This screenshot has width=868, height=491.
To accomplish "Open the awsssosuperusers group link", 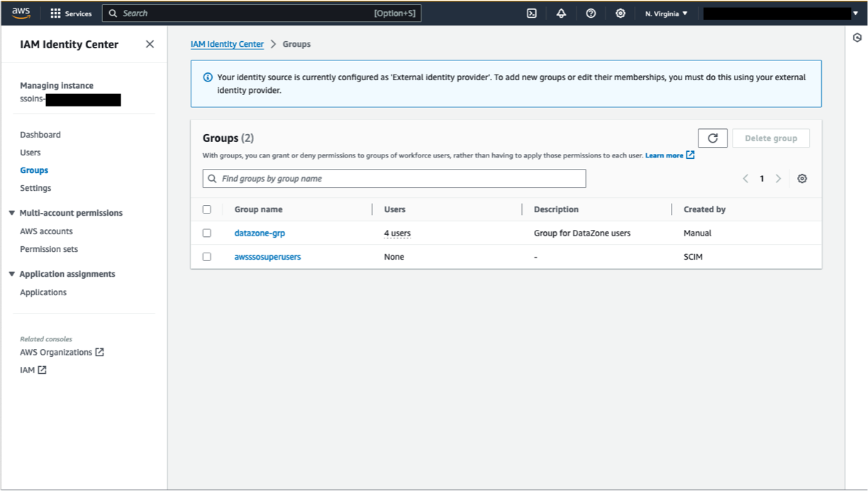I will tap(267, 257).
